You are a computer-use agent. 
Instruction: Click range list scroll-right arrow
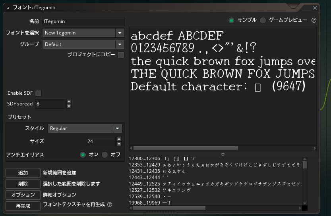pyautogui.click(x=300, y=208)
